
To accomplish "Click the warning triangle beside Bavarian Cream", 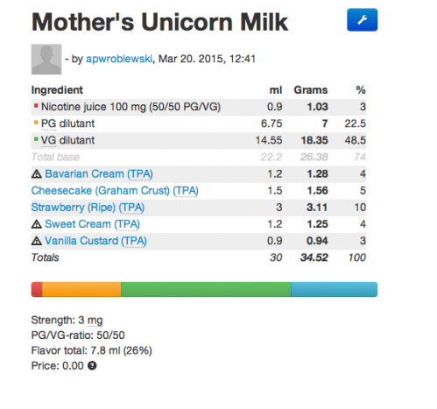I will pos(37,174).
